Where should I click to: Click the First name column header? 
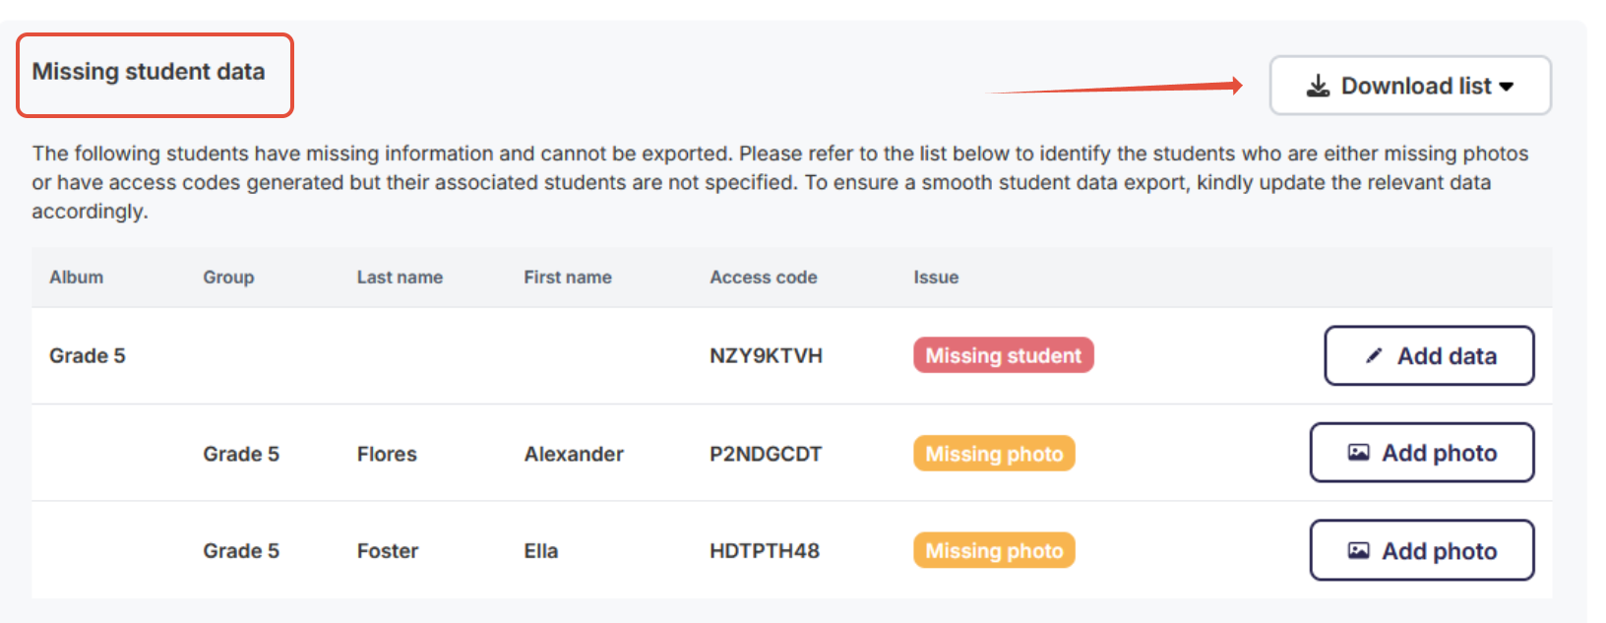pyautogui.click(x=568, y=278)
